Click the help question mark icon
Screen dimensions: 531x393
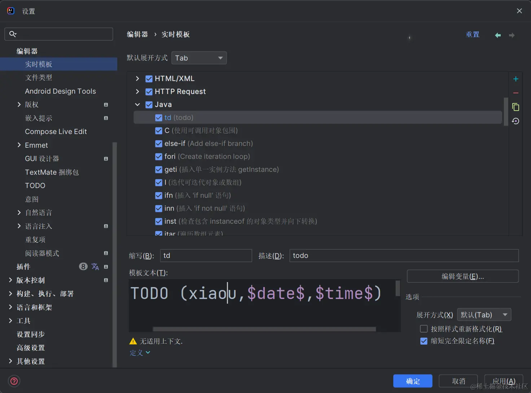pyautogui.click(x=14, y=381)
